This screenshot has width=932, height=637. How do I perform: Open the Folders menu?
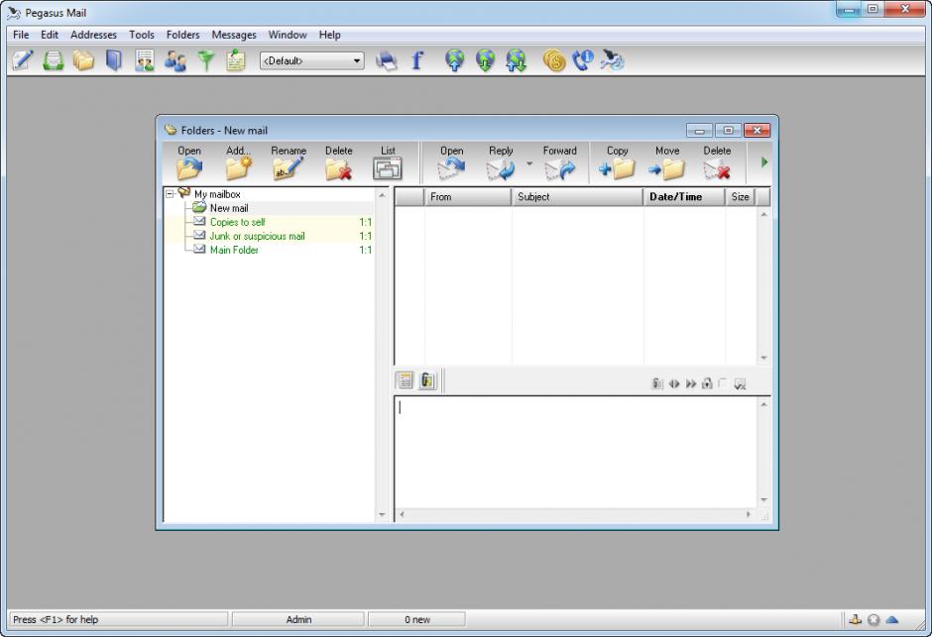click(x=182, y=35)
